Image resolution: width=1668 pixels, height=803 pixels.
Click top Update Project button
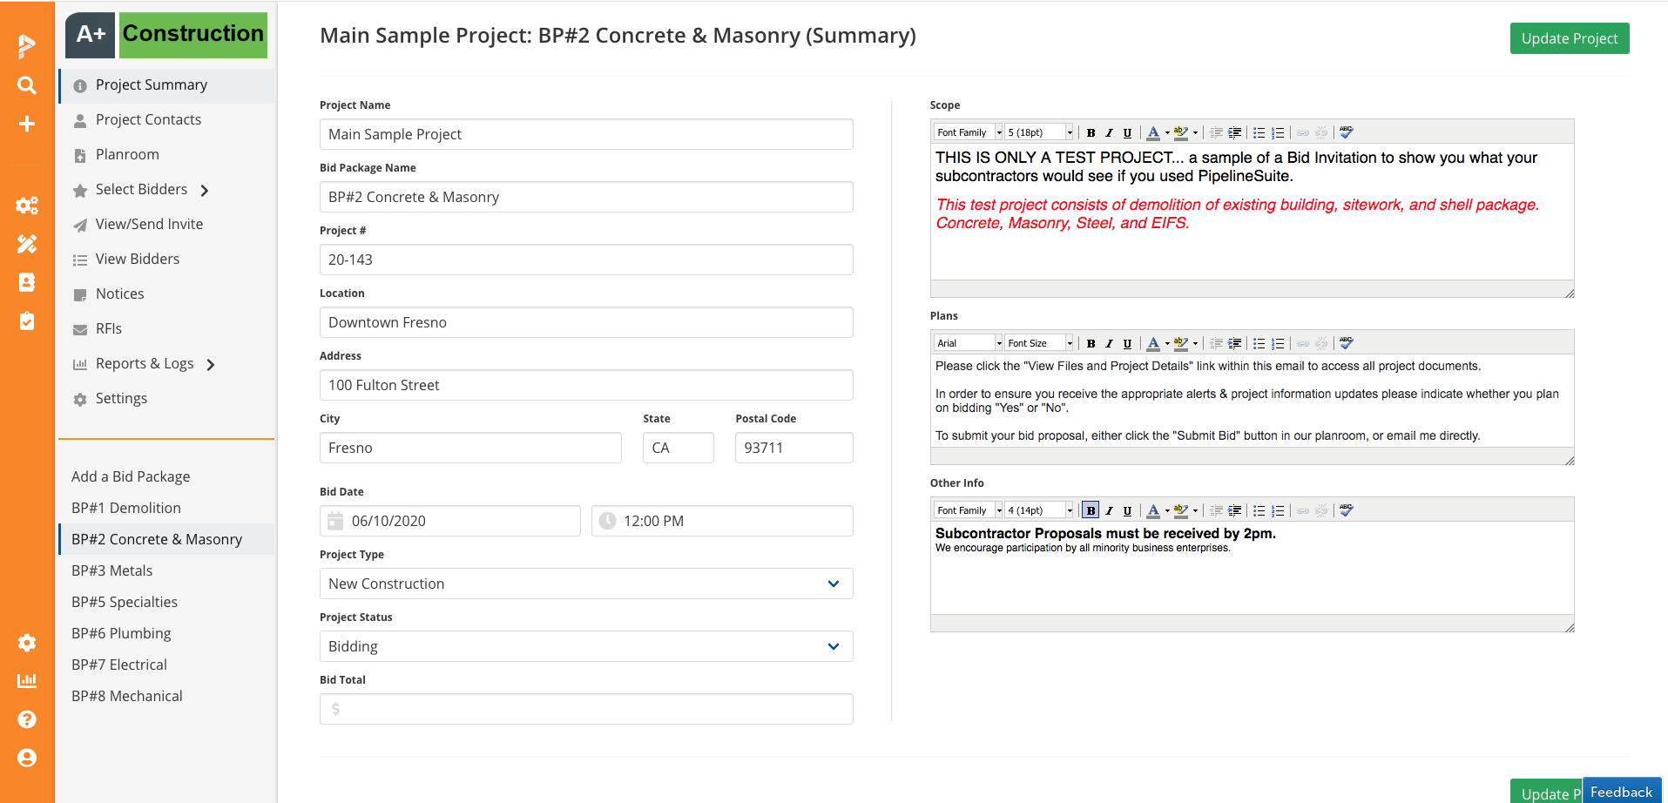click(1569, 38)
